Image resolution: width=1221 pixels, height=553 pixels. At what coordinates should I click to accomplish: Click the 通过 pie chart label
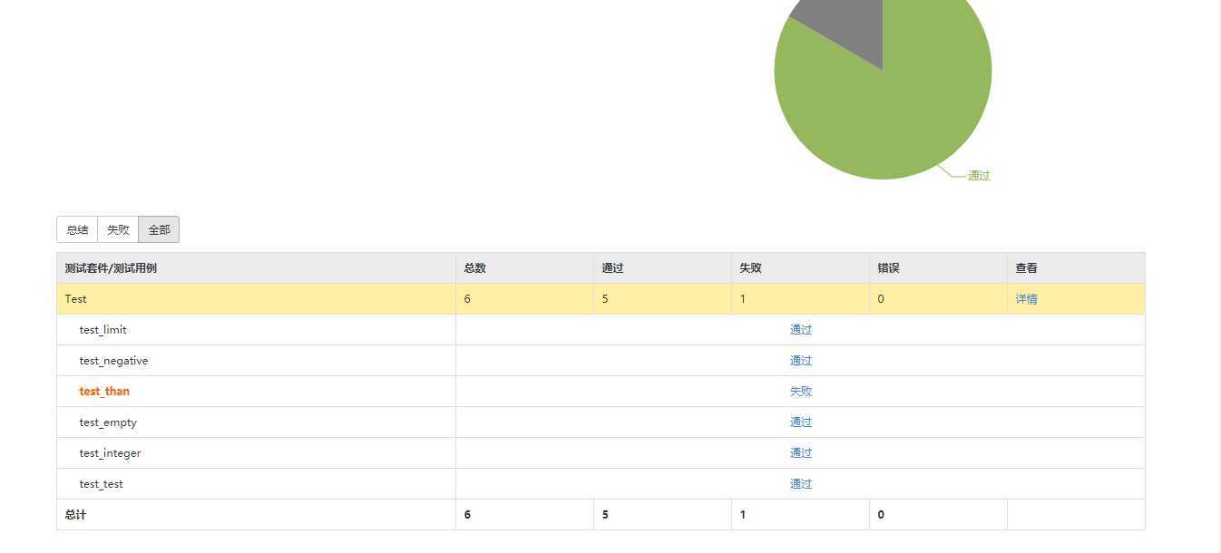[x=979, y=176]
